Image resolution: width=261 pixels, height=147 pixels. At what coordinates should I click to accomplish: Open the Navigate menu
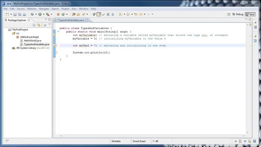click(x=44, y=9)
